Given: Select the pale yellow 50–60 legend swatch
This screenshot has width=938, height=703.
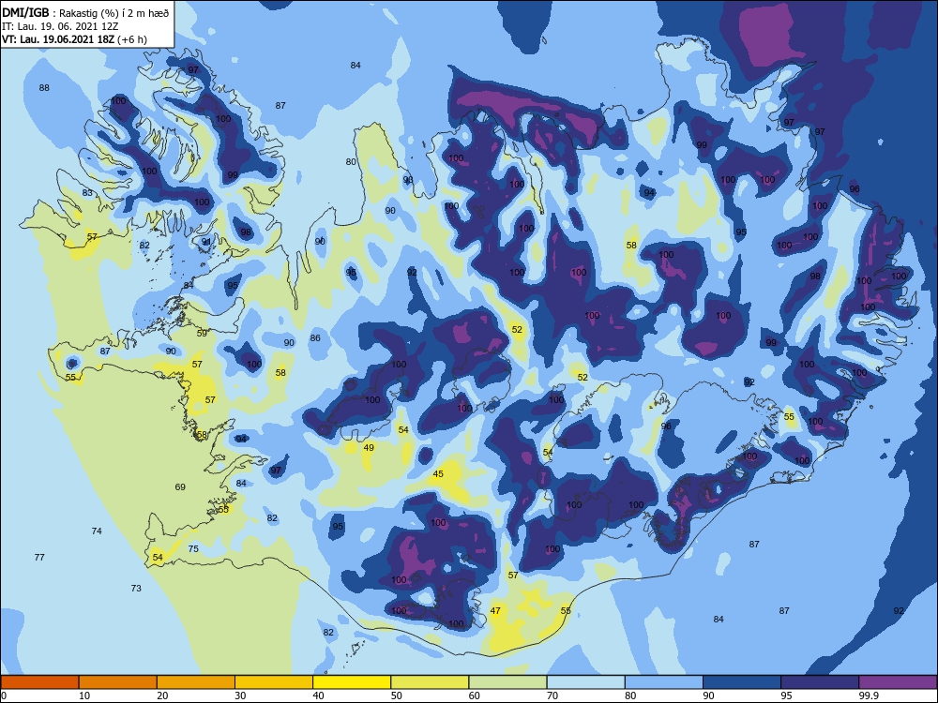Looking at the screenshot, I should click(430, 682).
